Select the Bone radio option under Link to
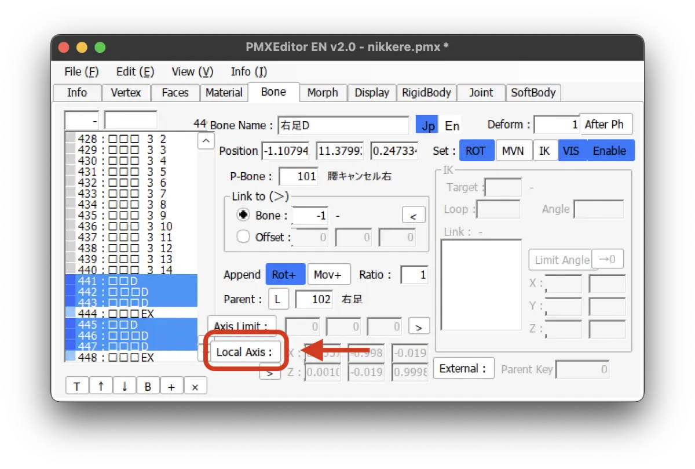This screenshot has width=695, height=469. point(244,215)
